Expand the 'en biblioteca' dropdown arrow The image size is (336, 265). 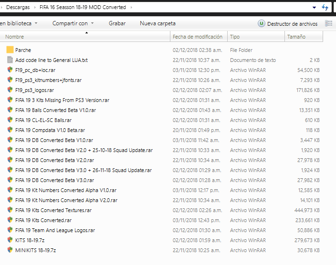tap(36, 23)
